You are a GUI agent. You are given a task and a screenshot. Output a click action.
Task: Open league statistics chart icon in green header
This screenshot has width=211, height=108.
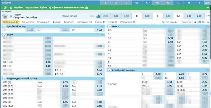pyautogui.click(x=87, y=8)
